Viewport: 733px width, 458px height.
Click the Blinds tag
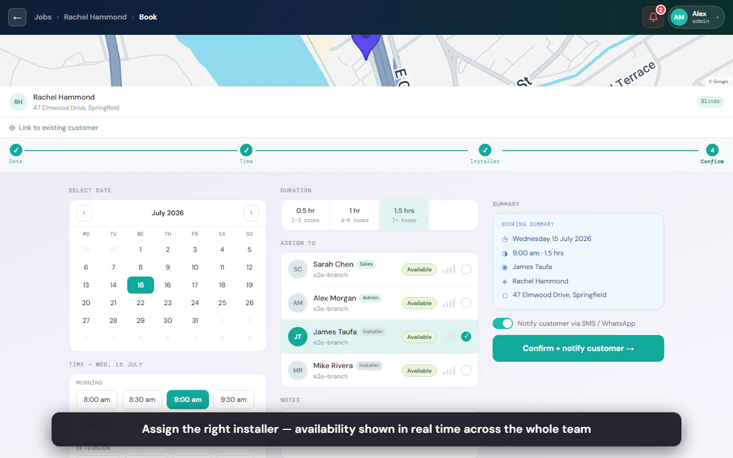click(x=710, y=101)
